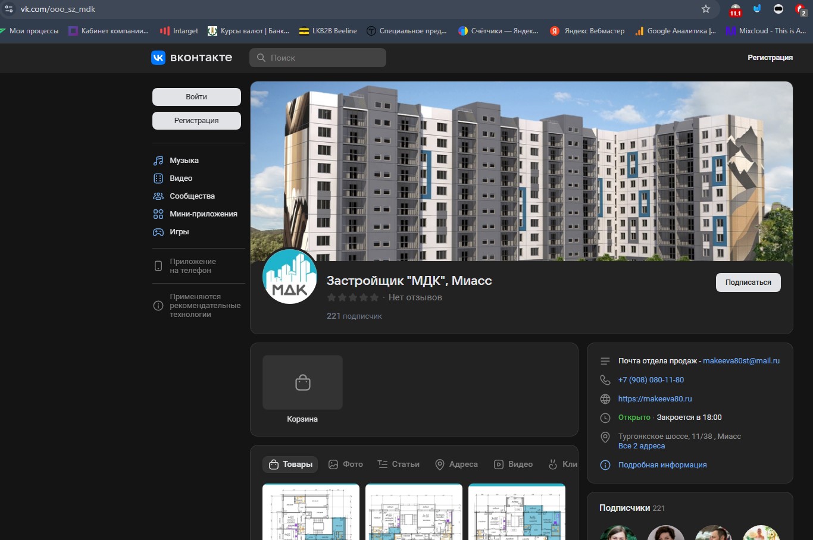Click the phone number +7 (908) 080-11-80
The width and height of the screenshot is (813, 540).
pyautogui.click(x=651, y=380)
